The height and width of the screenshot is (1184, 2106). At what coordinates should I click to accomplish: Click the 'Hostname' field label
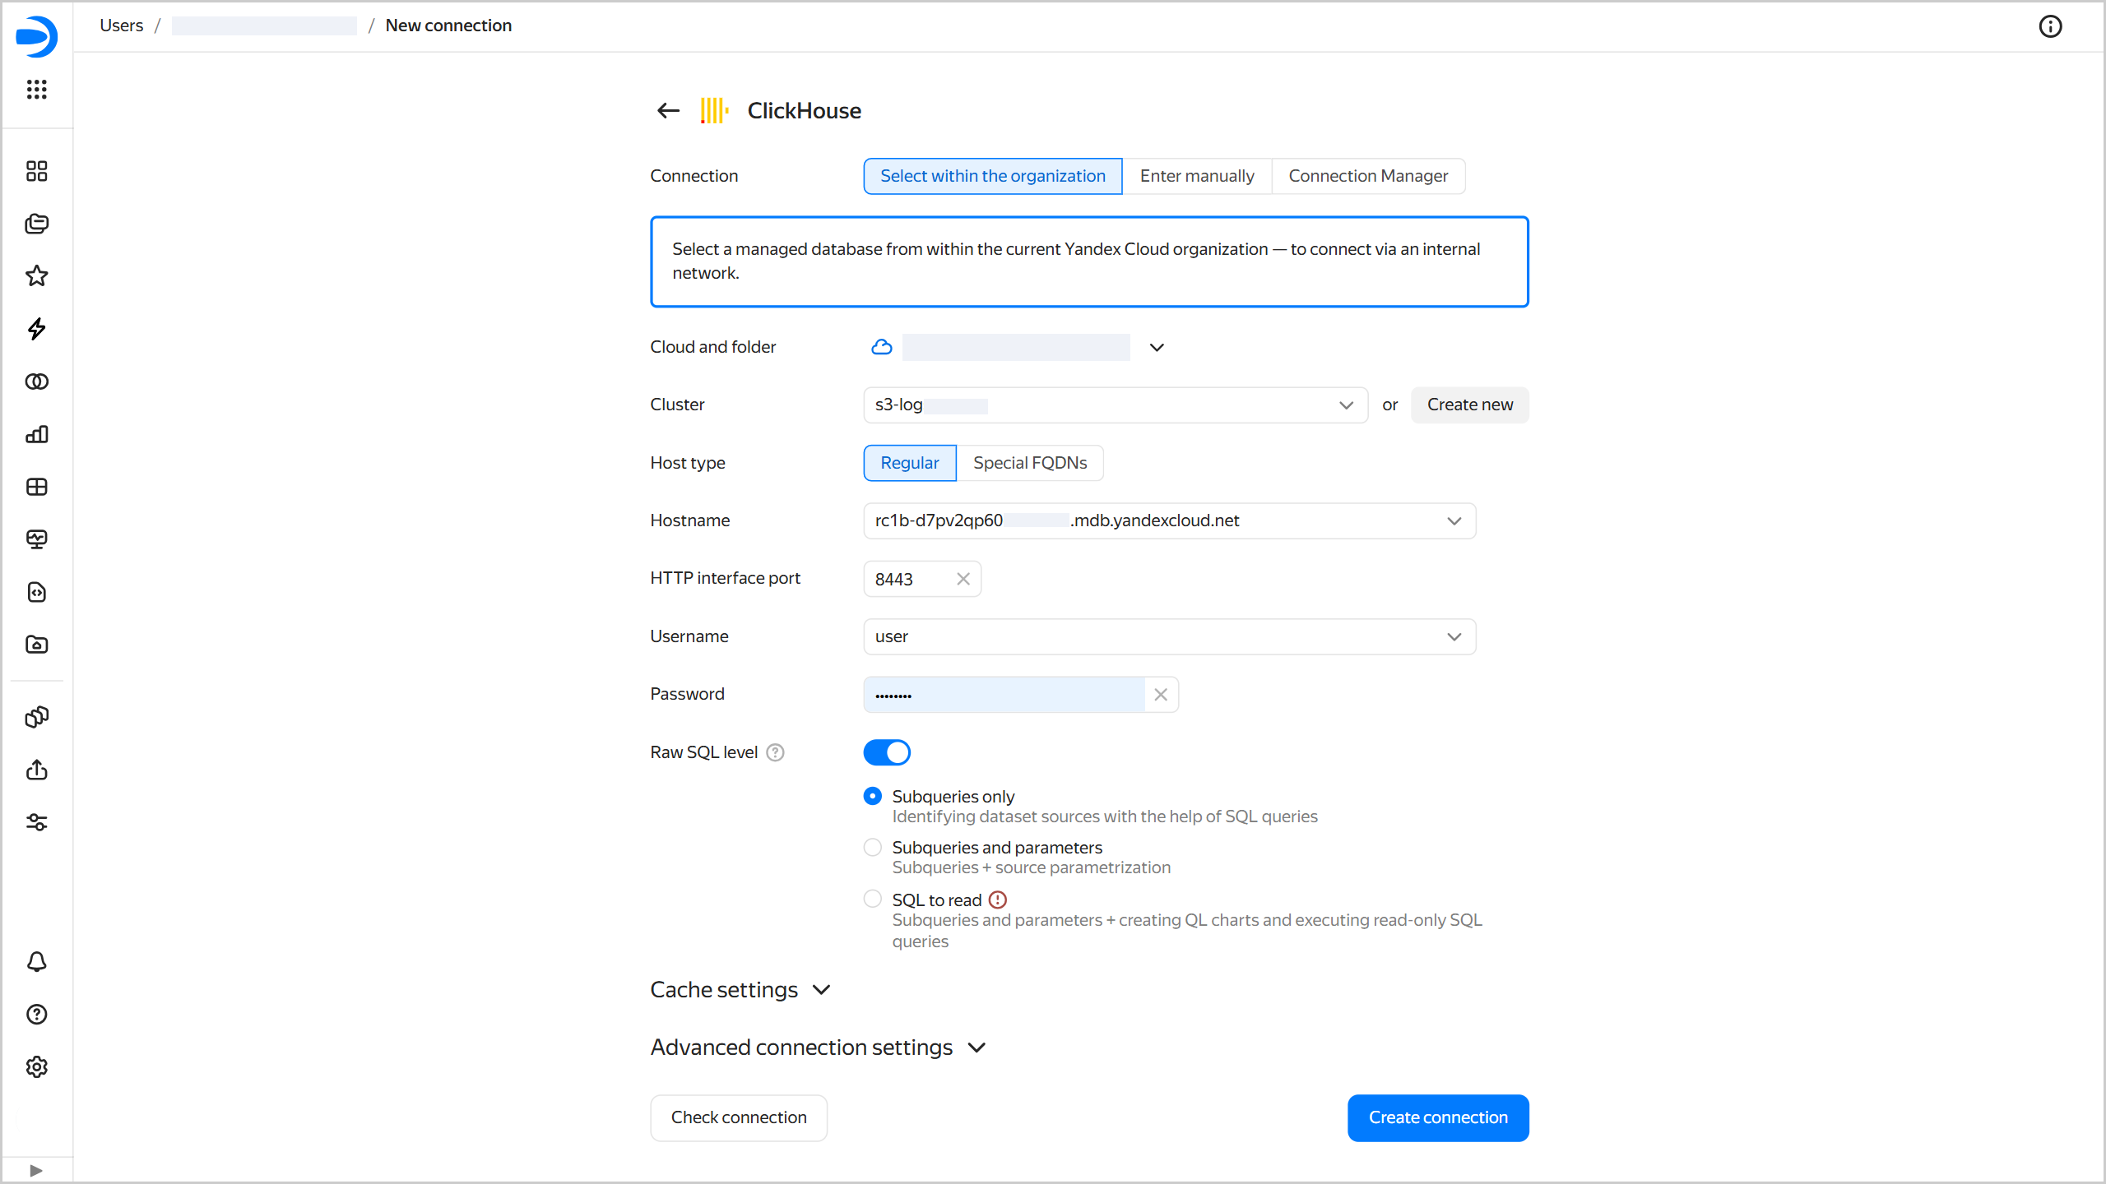[690, 520]
